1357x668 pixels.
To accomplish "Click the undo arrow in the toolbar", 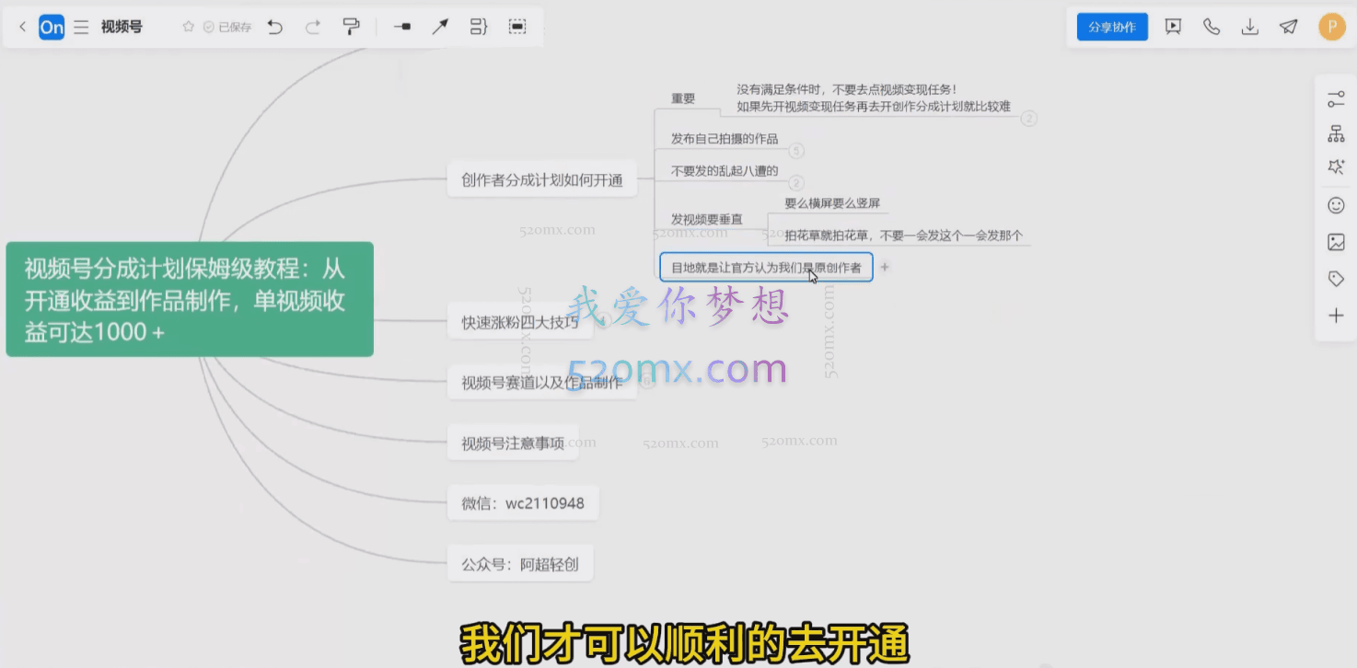I will [x=274, y=27].
